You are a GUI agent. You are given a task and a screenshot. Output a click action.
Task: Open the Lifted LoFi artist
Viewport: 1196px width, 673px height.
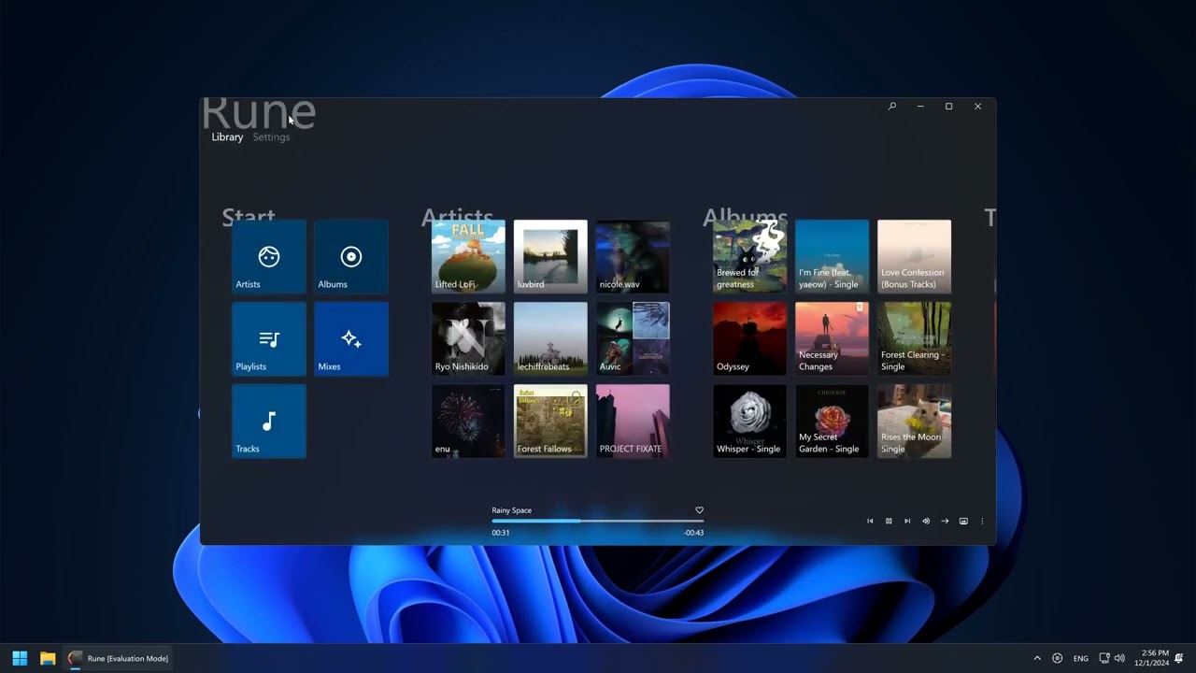[468, 257]
